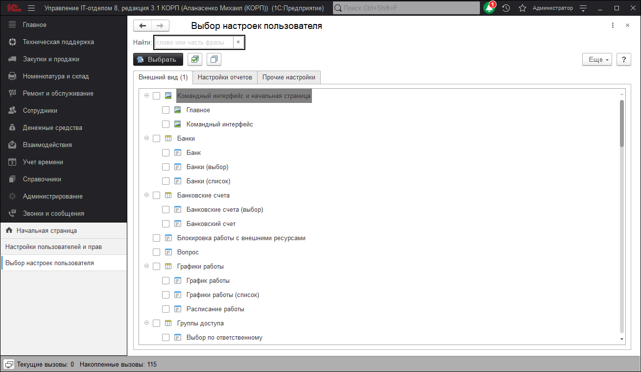Screen dimensions: 641x372
Task: Open the Еще dropdown menu
Action: point(596,59)
